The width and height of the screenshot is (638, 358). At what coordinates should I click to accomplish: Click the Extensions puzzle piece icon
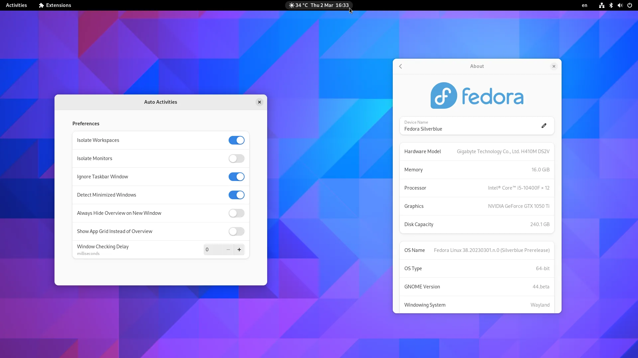coord(42,5)
